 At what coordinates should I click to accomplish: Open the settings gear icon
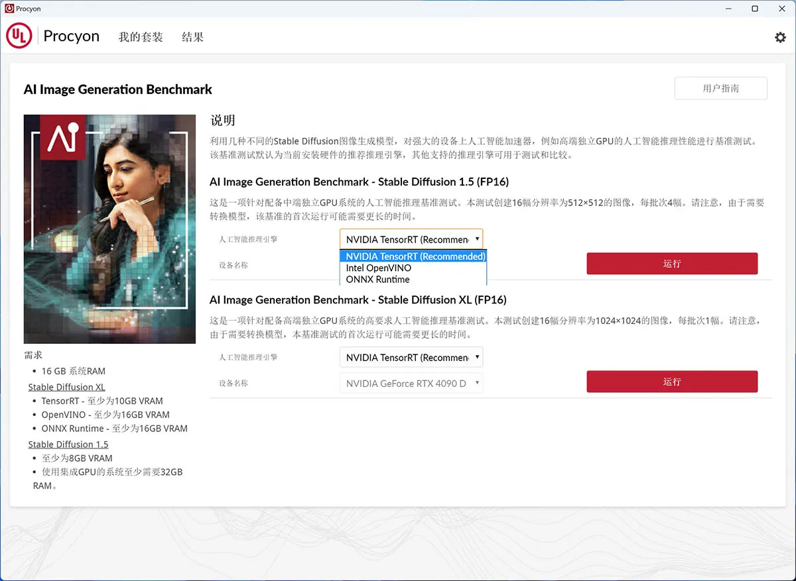(780, 38)
